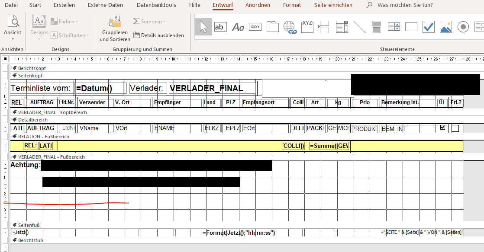Viewport: 484px width, 252px height.
Task: Click Gruppieren und Sortieren button
Action: (115, 28)
